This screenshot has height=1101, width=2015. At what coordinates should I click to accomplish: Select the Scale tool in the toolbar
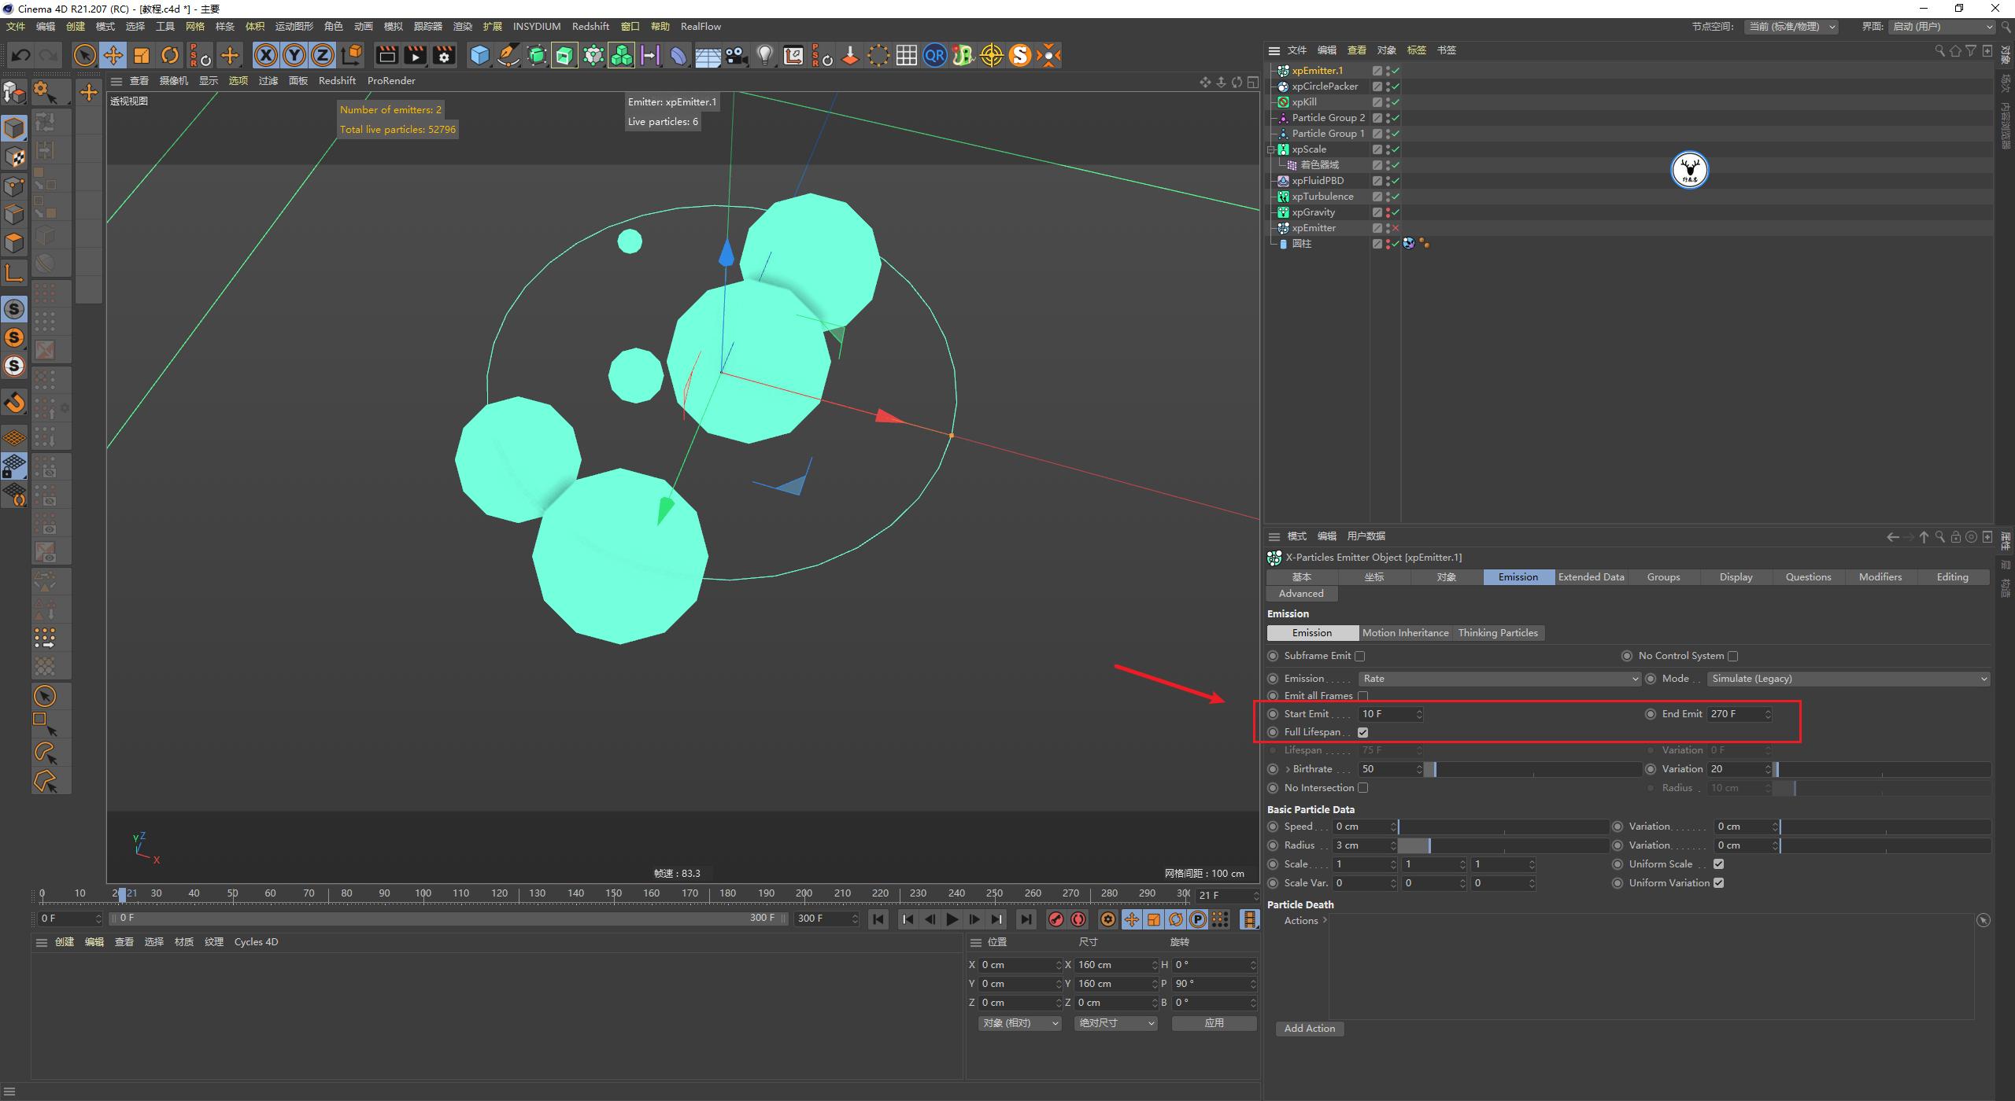click(142, 55)
